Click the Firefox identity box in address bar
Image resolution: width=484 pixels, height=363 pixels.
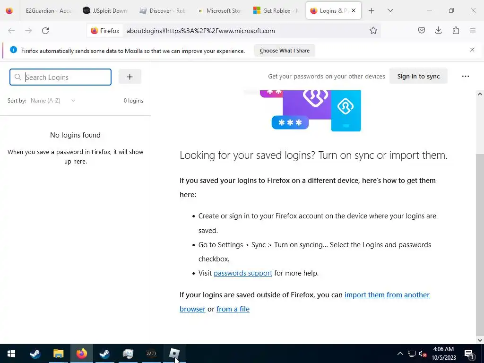(105, 31)
